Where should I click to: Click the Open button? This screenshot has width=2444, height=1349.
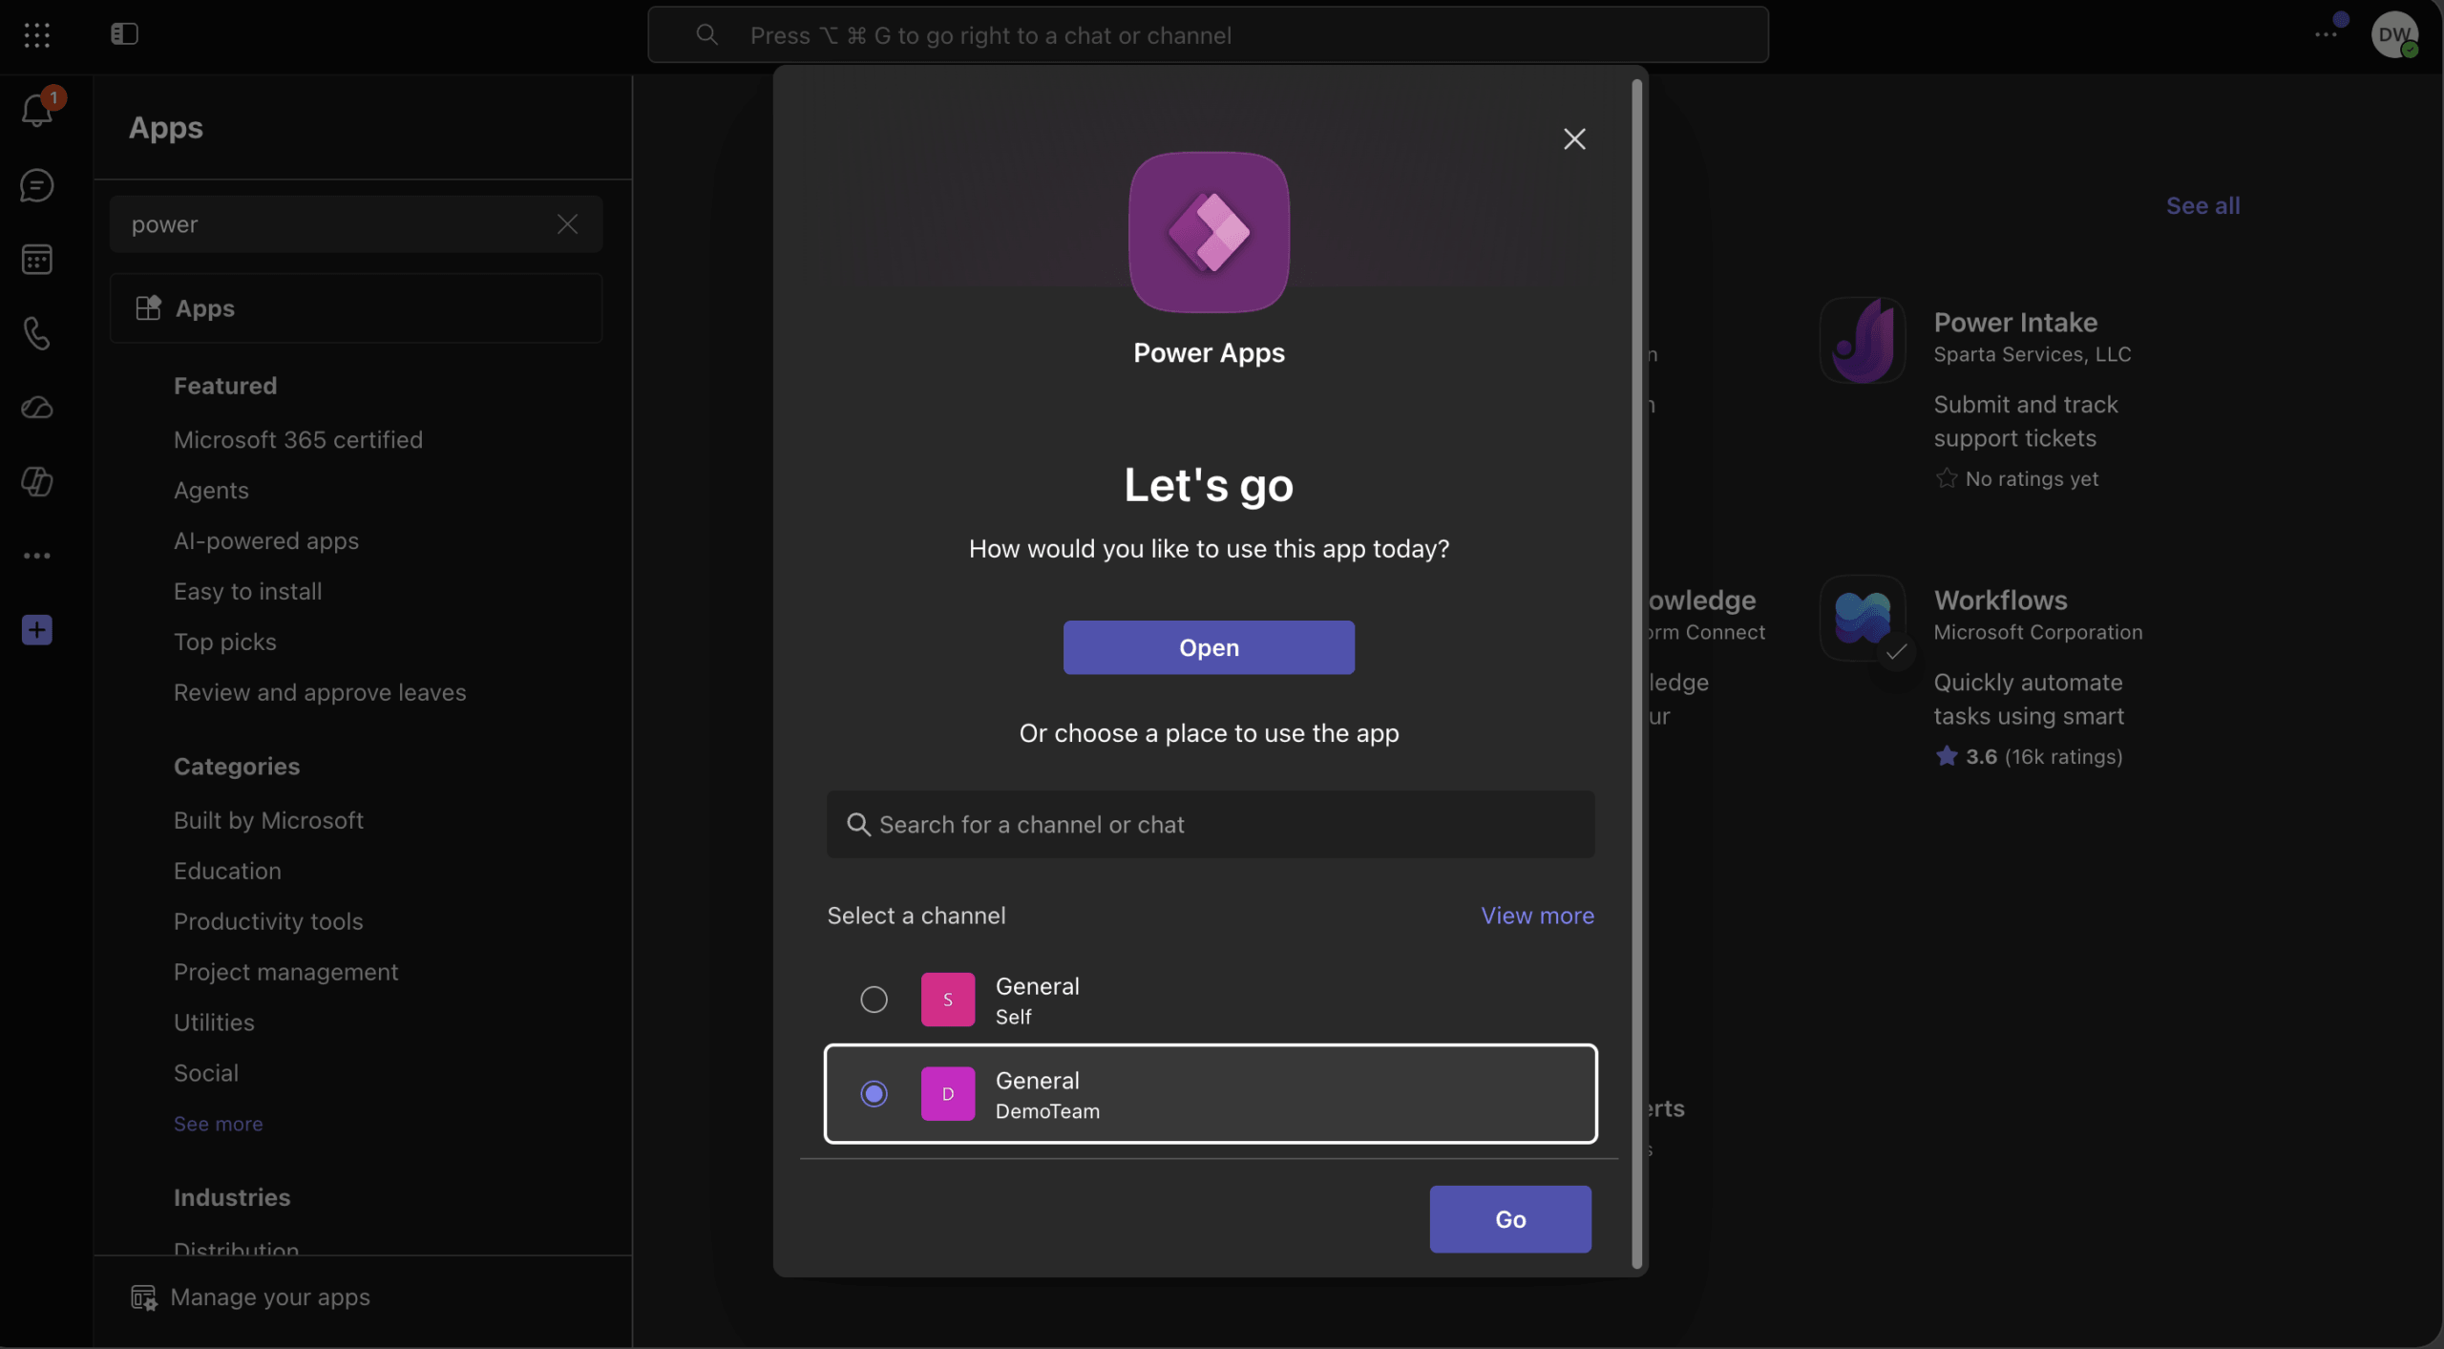coord(1209,648)
